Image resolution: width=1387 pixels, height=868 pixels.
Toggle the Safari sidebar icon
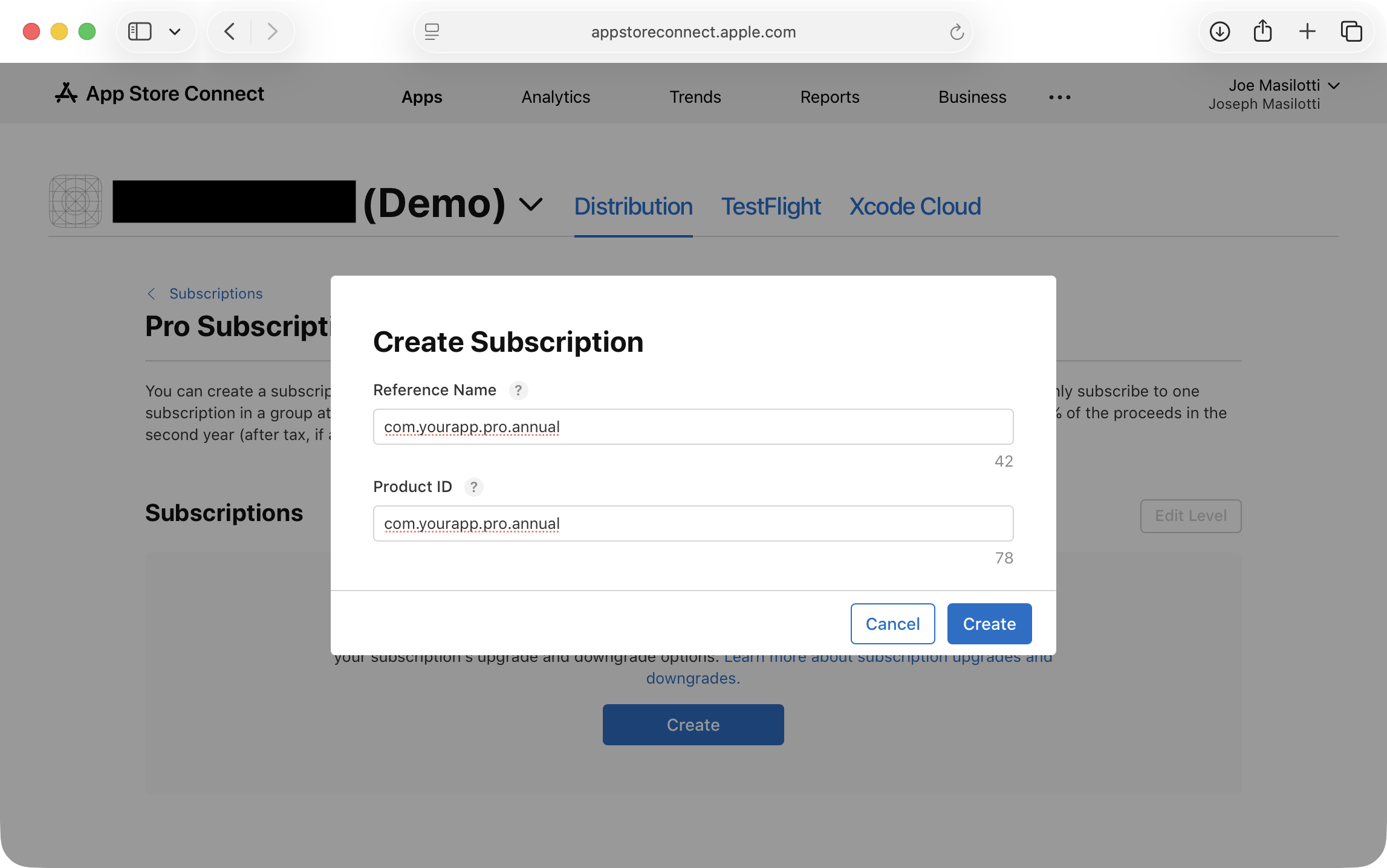pos(140,31)
